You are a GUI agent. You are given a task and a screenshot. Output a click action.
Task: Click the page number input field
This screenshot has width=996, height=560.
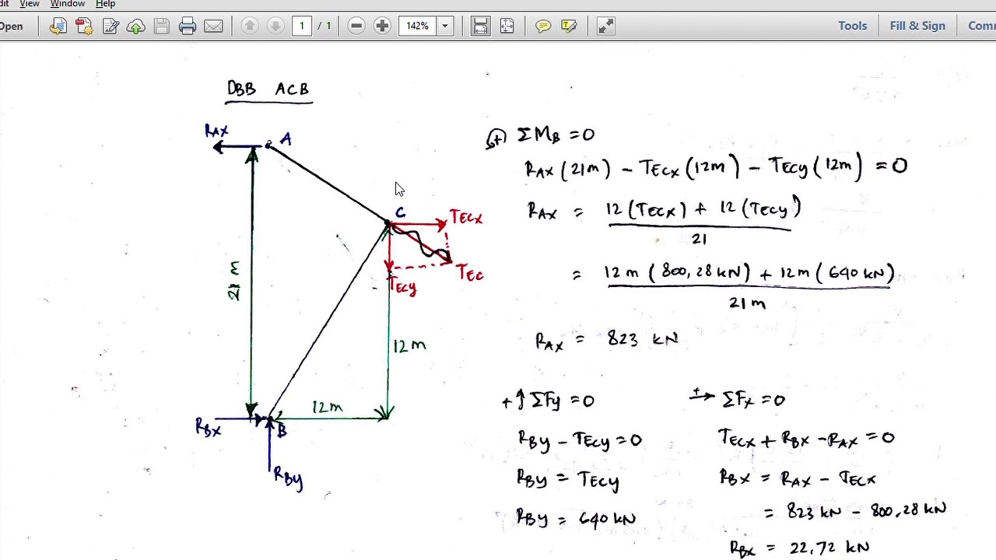coord(302,26)
